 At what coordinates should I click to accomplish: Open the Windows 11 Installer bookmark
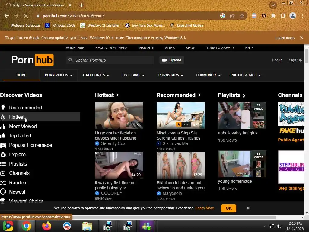[100, 25]
